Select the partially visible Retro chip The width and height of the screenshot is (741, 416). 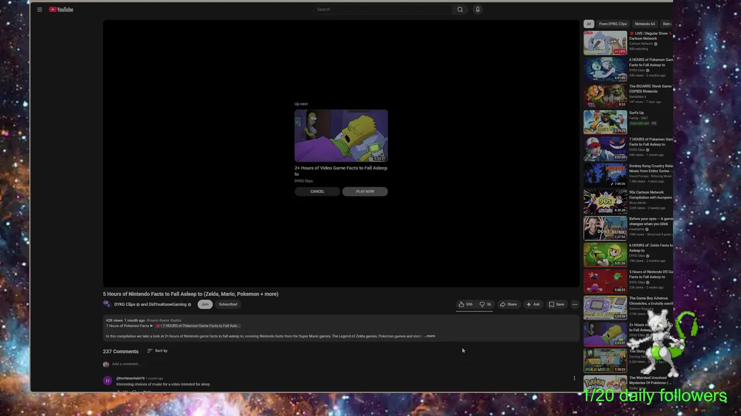tap(667, 24)
